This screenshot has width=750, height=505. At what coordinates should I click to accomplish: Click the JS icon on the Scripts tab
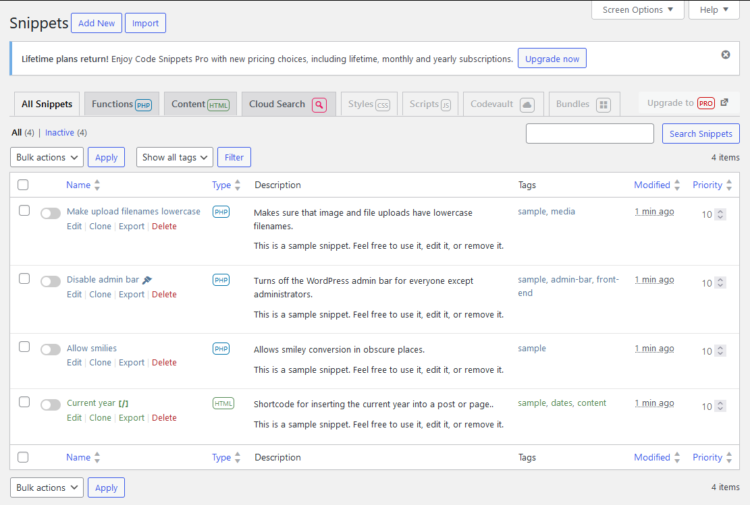(447, 104)
